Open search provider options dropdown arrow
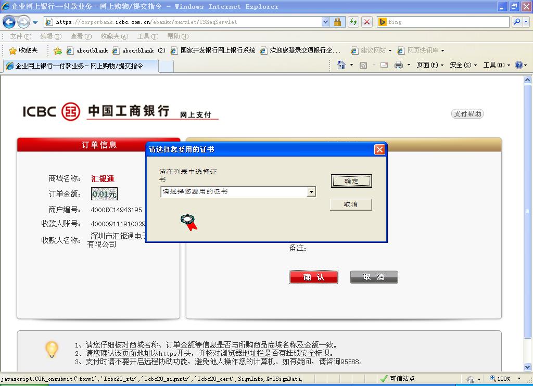This screenshot has height=386, width=533. (526, 22)
